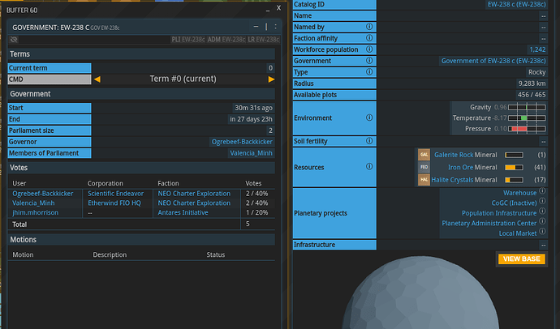Viewport: 560px width, 329px height.
Task: Click info icon next to Warehouse project
Action: tap(542, 190)
